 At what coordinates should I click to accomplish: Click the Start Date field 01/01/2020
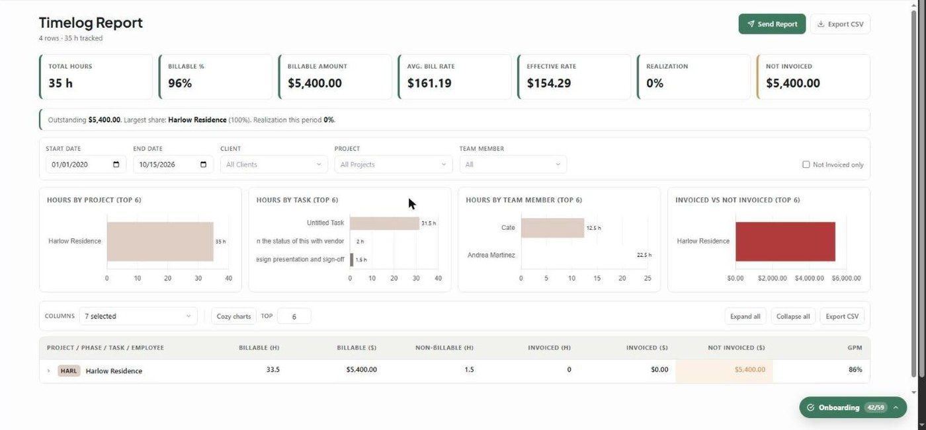point(86,164)
